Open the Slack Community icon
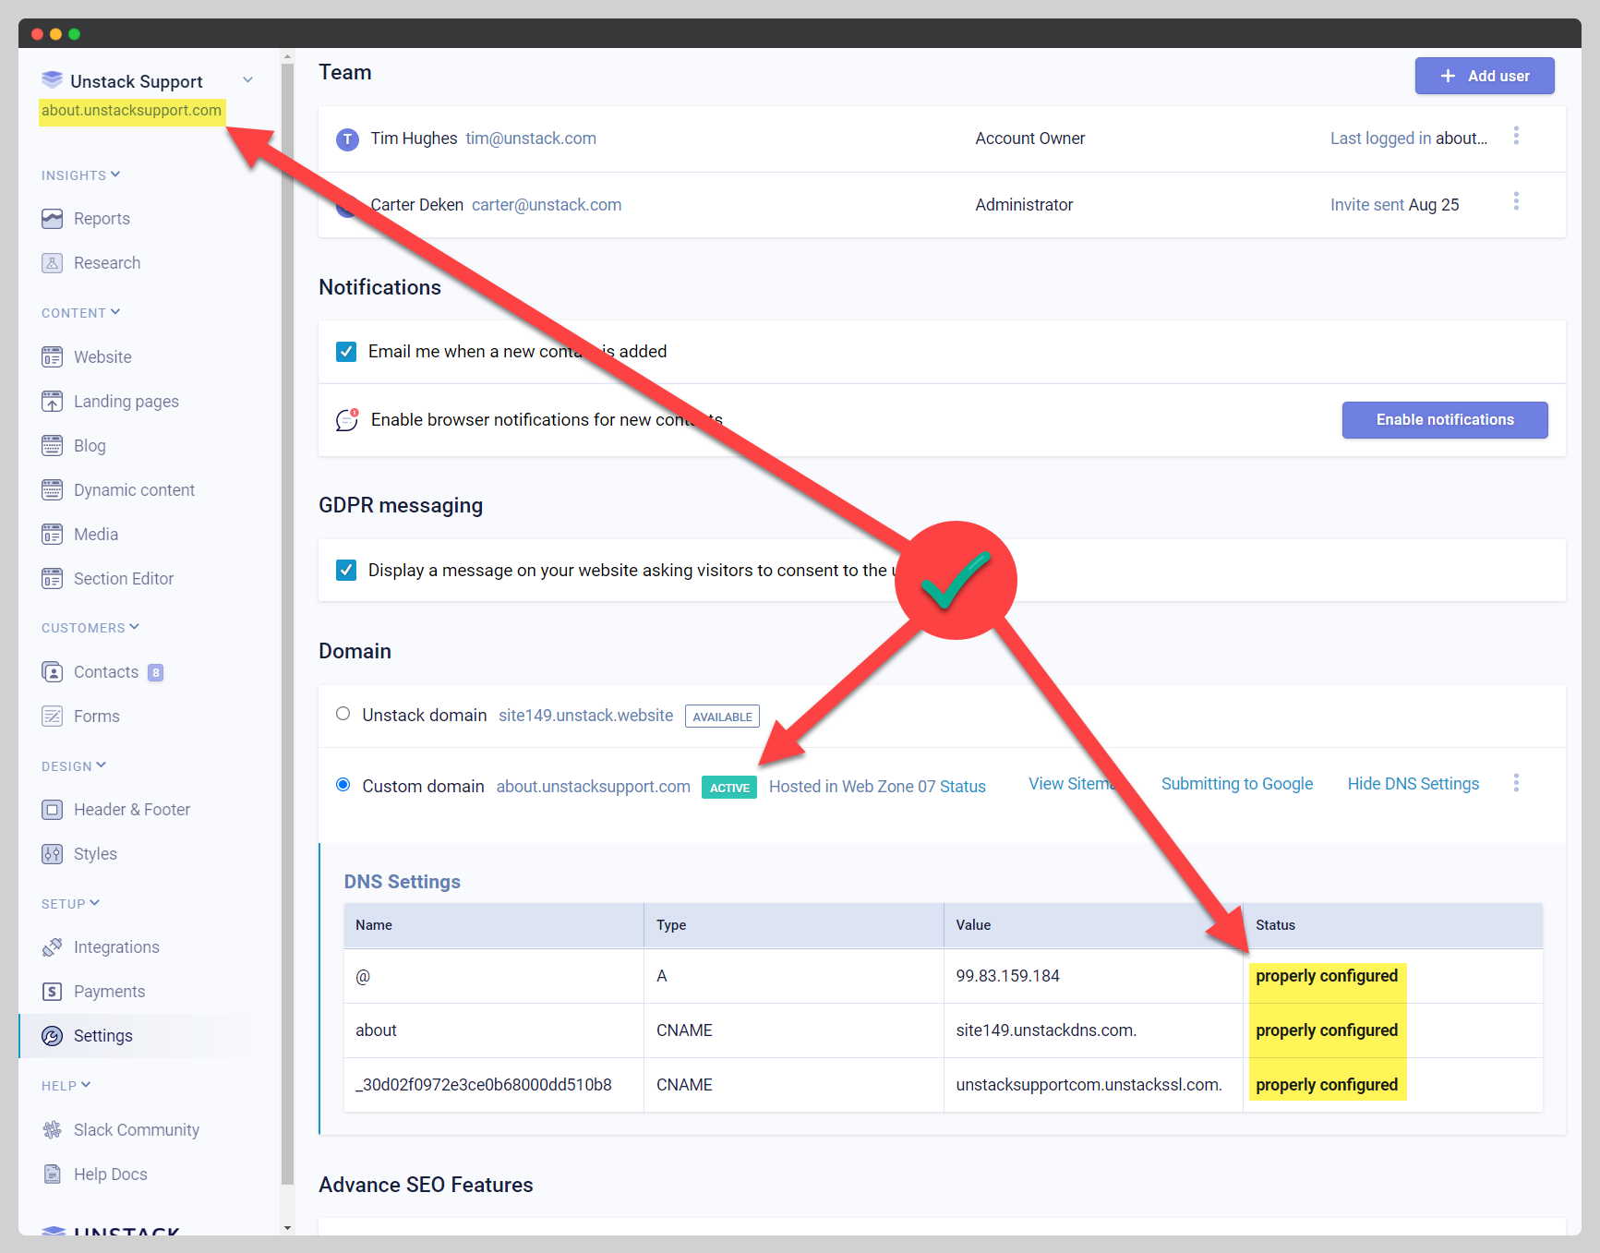 [x=53, y=1129]
